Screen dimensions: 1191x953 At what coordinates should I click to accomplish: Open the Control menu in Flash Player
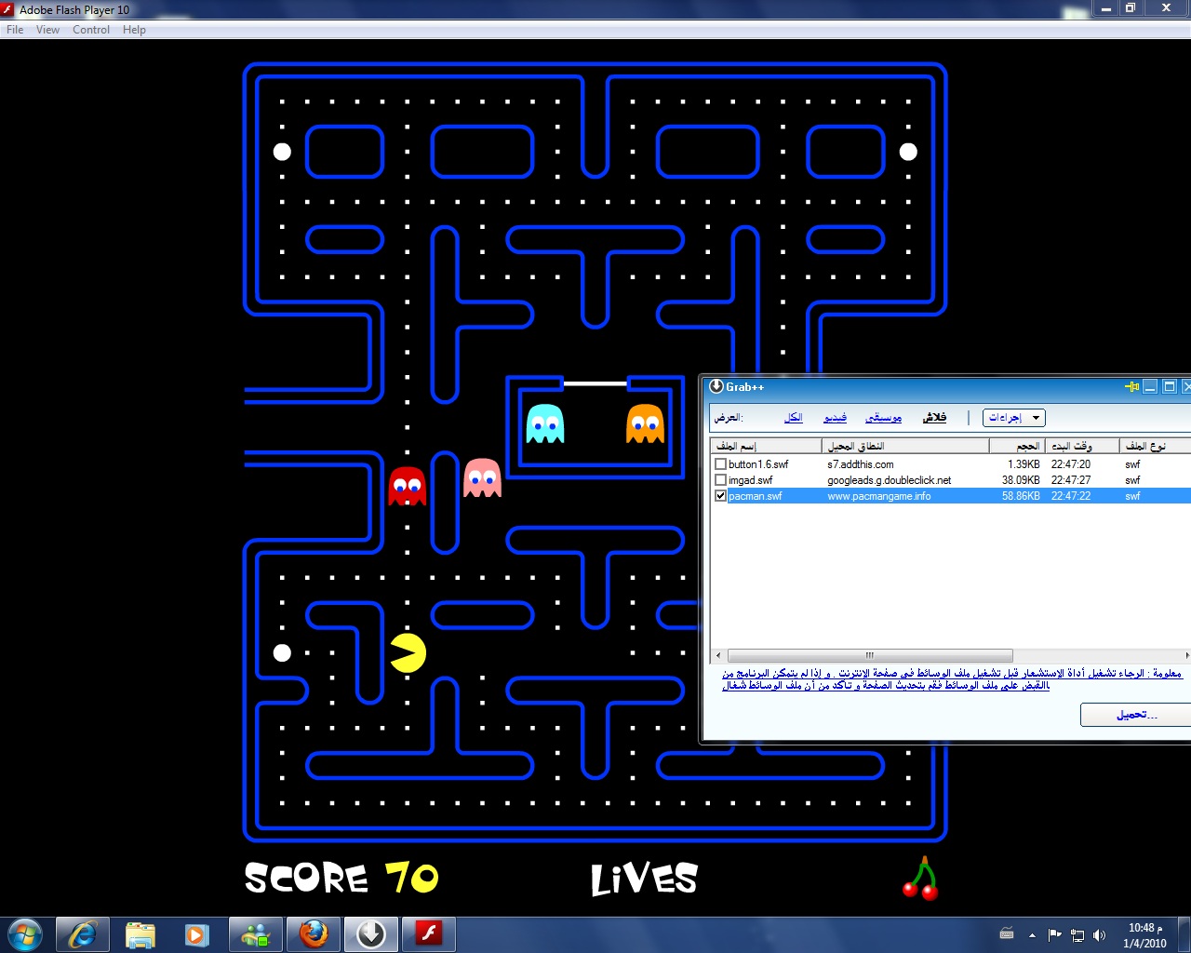point(91,30)
